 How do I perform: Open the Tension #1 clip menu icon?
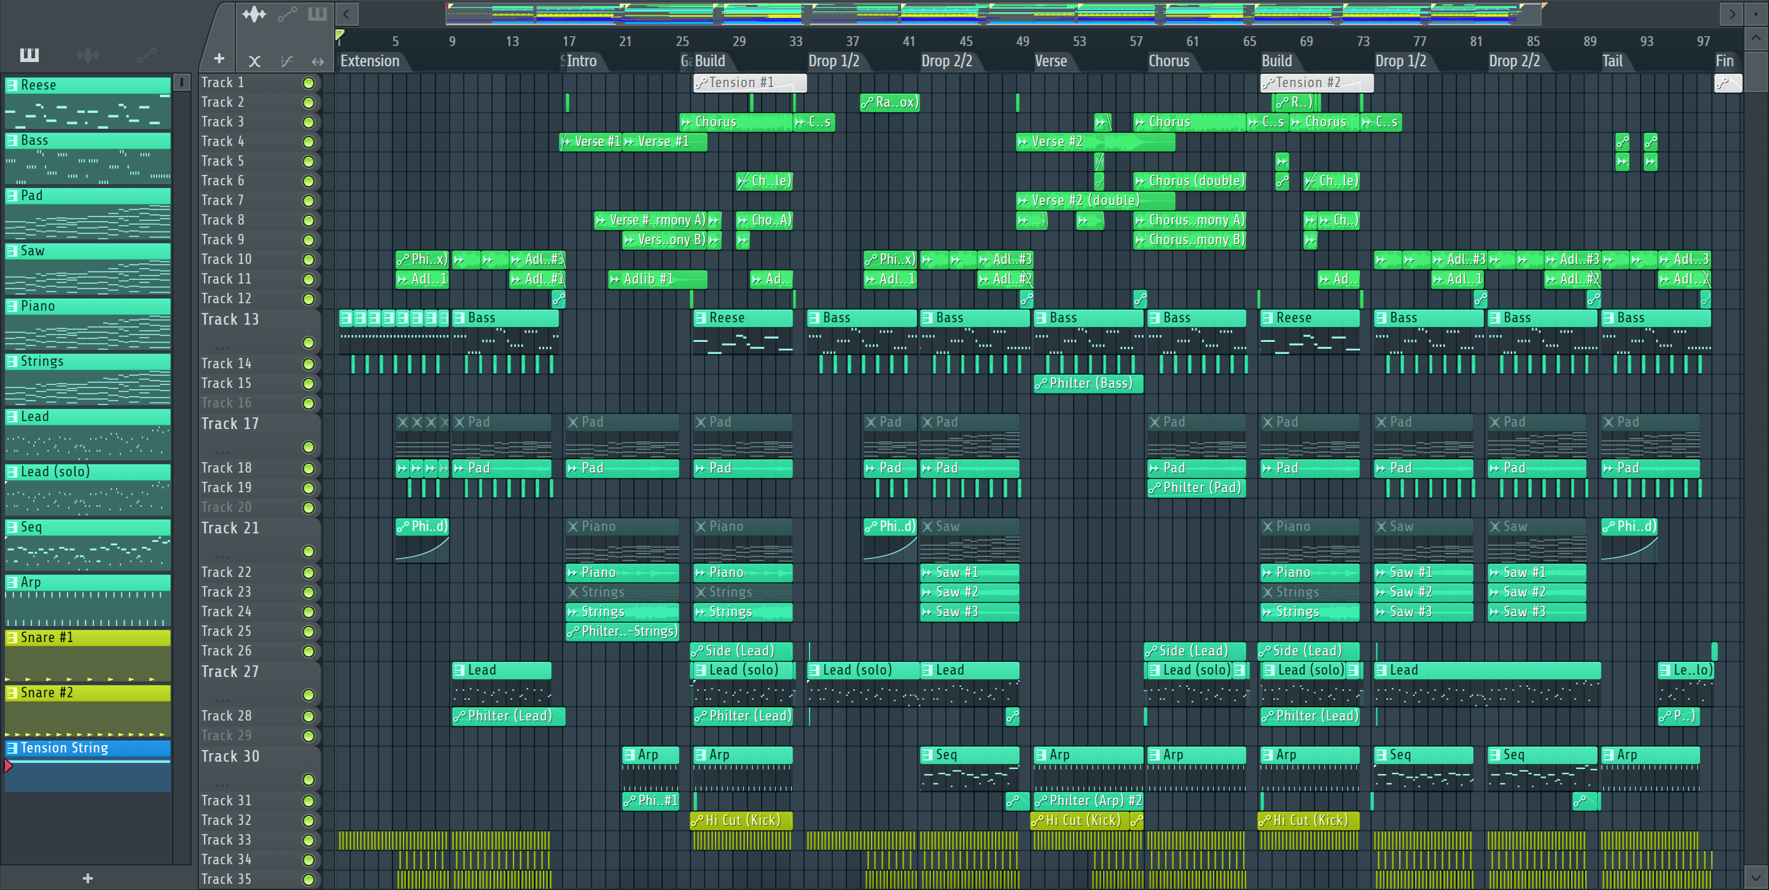click(701, 83)
